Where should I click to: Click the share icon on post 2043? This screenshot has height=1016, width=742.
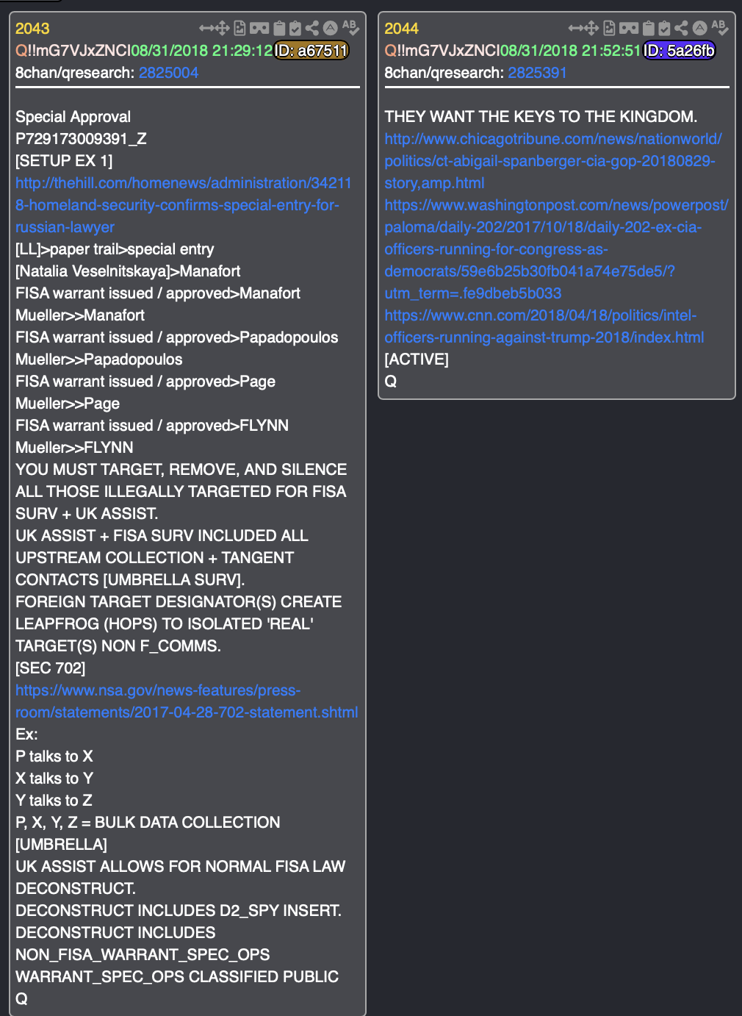tap(312, 28)
